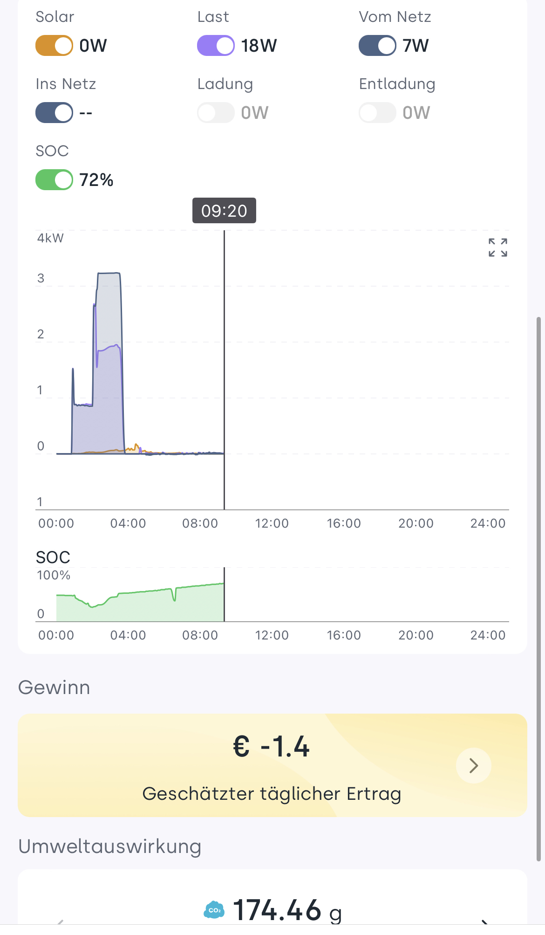Toggle the Solar series switch
The image size is (545, 935).
54,46
